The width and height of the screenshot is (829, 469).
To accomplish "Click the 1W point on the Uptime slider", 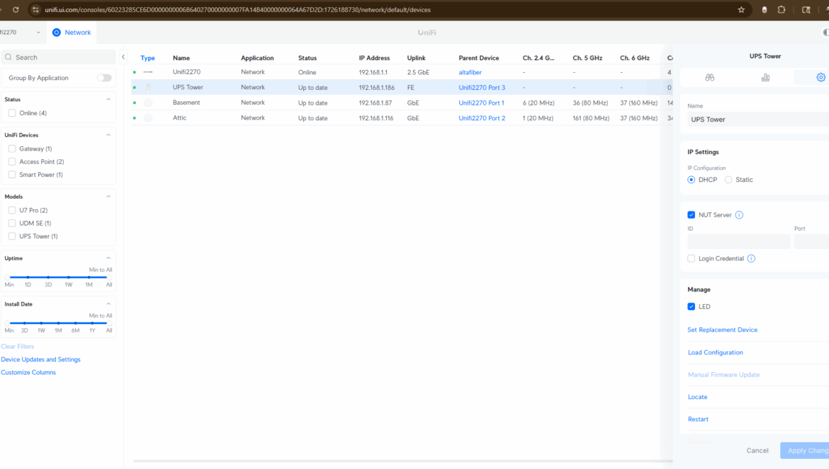I will click(69, 277).
